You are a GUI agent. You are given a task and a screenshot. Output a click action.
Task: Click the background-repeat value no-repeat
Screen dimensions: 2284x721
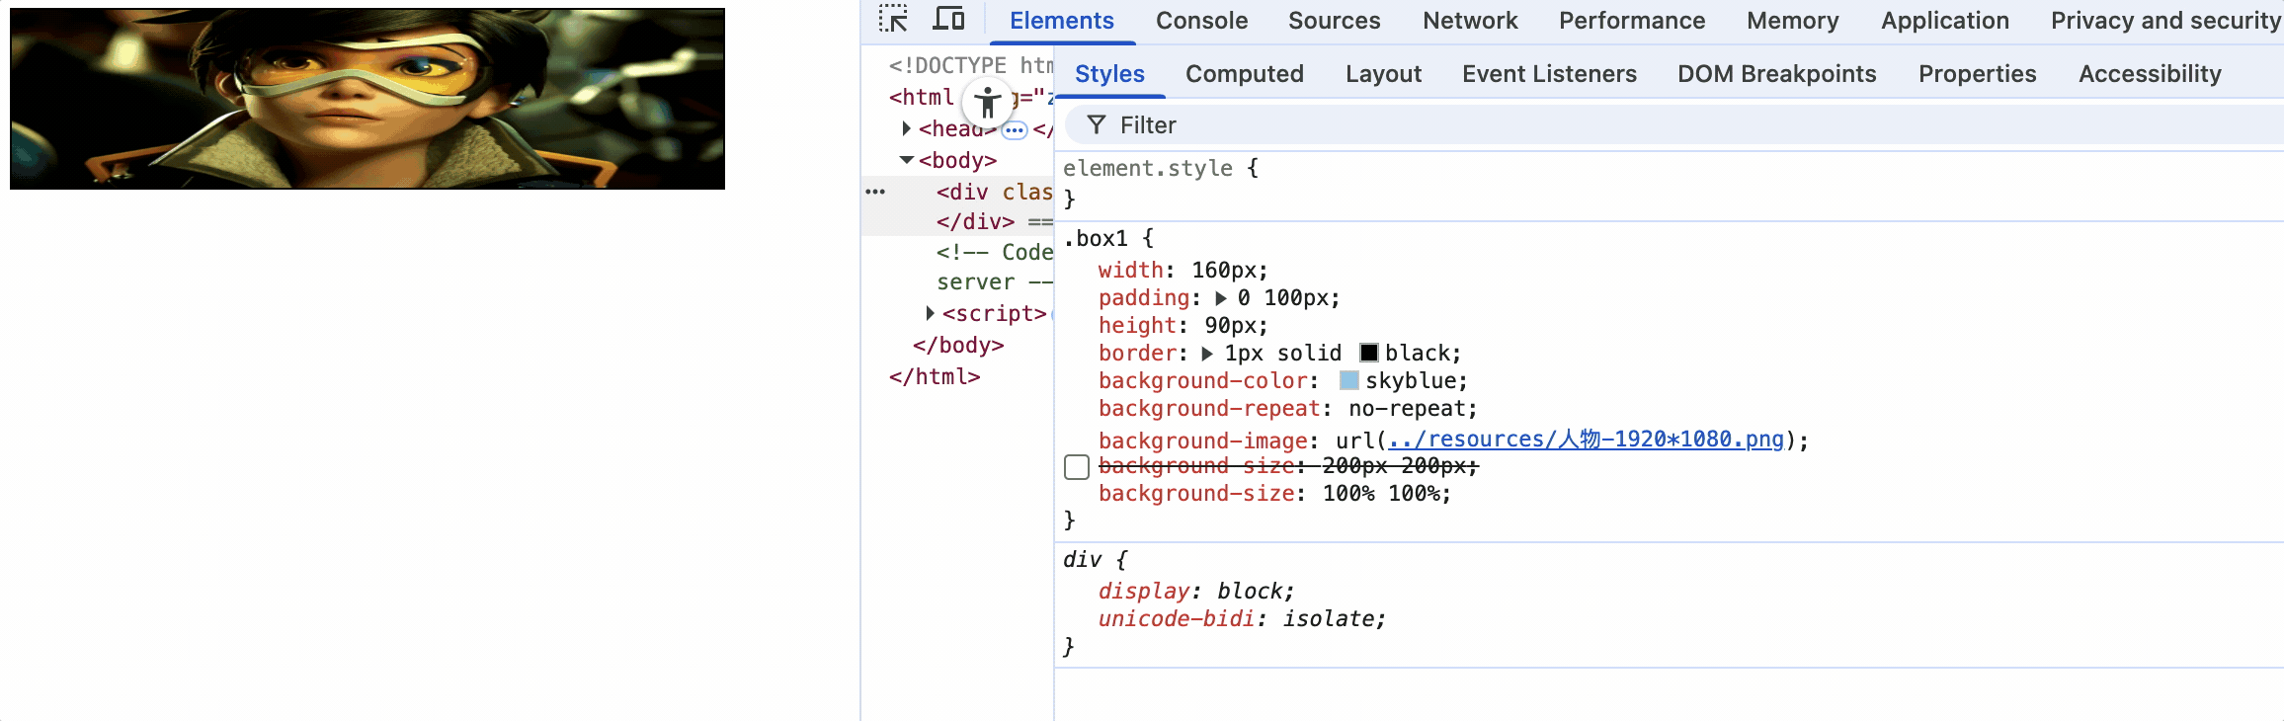(1408, 408)
